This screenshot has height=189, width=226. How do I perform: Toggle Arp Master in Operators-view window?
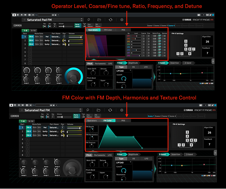91,25
